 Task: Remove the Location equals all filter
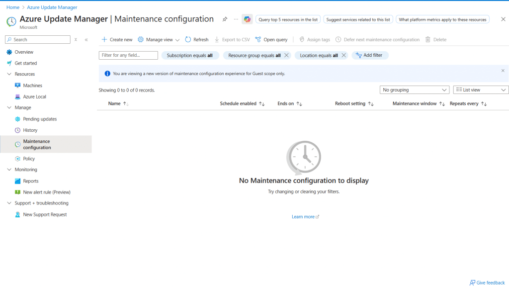tap(343, 56)
